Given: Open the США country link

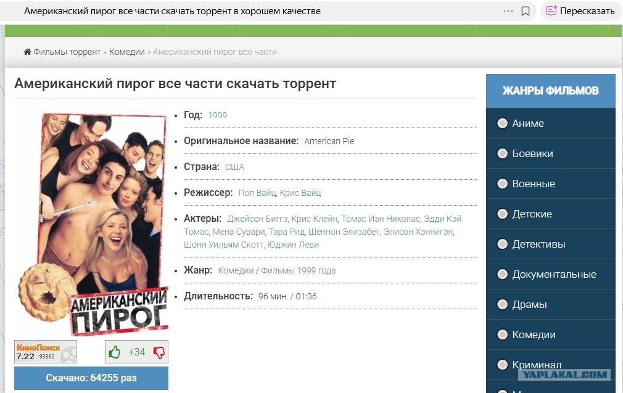Looking at the screenshot, I should 234,167.
